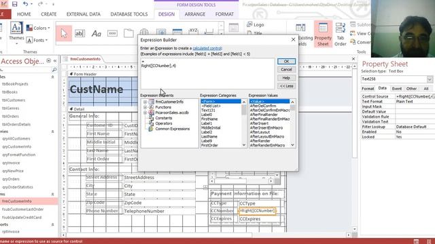435x244 pixels.
Task: Select AfterLayout in Expression Values
Action: pos(260,132)
